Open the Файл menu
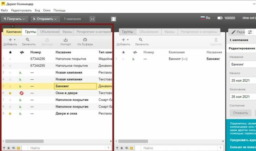Screen dimensions: 256x151 click(x=4, y=10)
